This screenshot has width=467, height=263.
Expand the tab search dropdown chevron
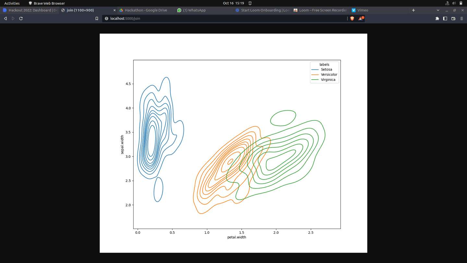[438, 10]
